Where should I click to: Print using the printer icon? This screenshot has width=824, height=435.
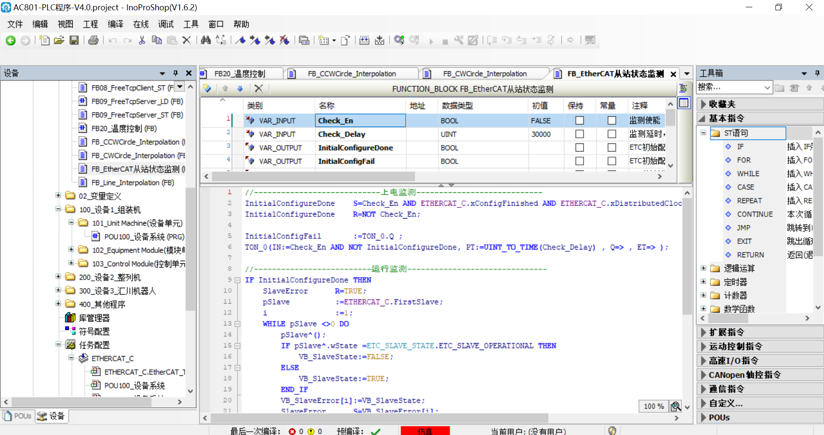pos(93,40)
